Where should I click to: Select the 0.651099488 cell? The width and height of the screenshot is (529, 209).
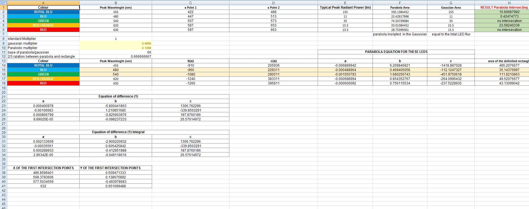[116, 186]
